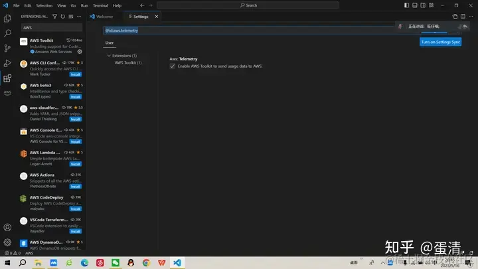Customize layout icon in title bar
Viewport: 478px width, 269px height.
[432, 5]
